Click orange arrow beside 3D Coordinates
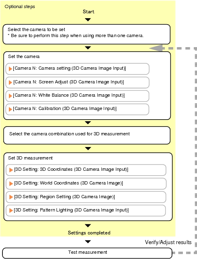The image size is (197, 259). tap(11, 170)
